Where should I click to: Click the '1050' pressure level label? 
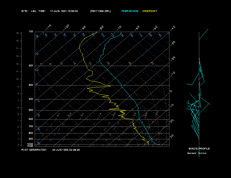coord(30,146)
